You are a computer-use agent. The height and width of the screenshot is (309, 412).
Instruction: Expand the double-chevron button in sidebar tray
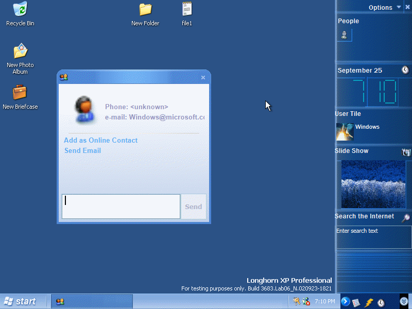[404, 301]
